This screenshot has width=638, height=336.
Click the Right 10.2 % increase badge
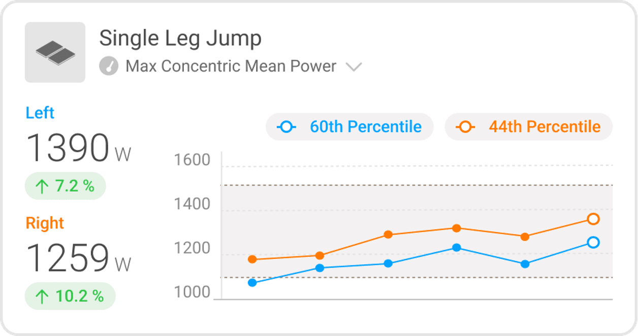click(70, 296)
